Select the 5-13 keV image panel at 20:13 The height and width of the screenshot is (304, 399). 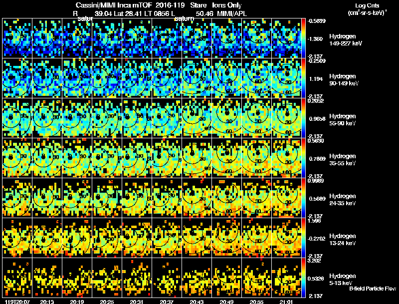click(47, 278)
